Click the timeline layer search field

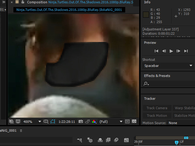36,140
